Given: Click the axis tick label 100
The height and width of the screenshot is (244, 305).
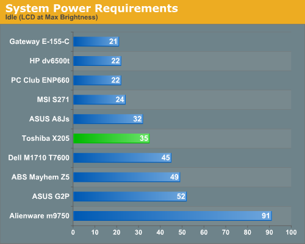Looking at the screenshot, I should (291, 232).
